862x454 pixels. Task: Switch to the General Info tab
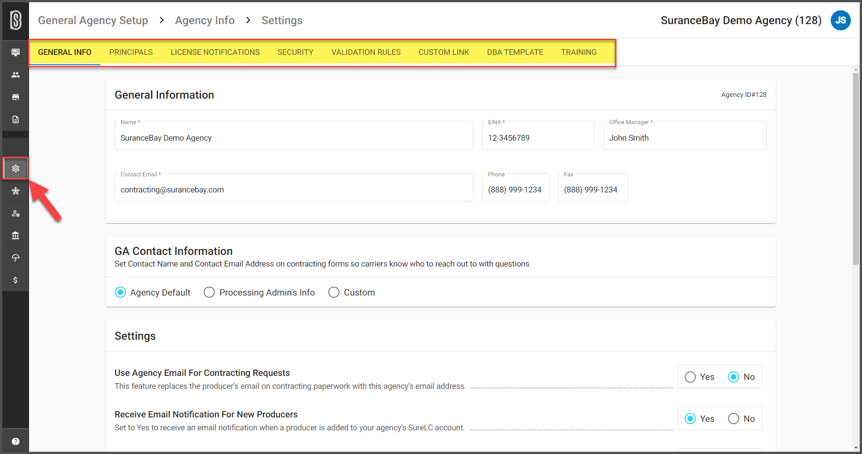coord(65,52)
